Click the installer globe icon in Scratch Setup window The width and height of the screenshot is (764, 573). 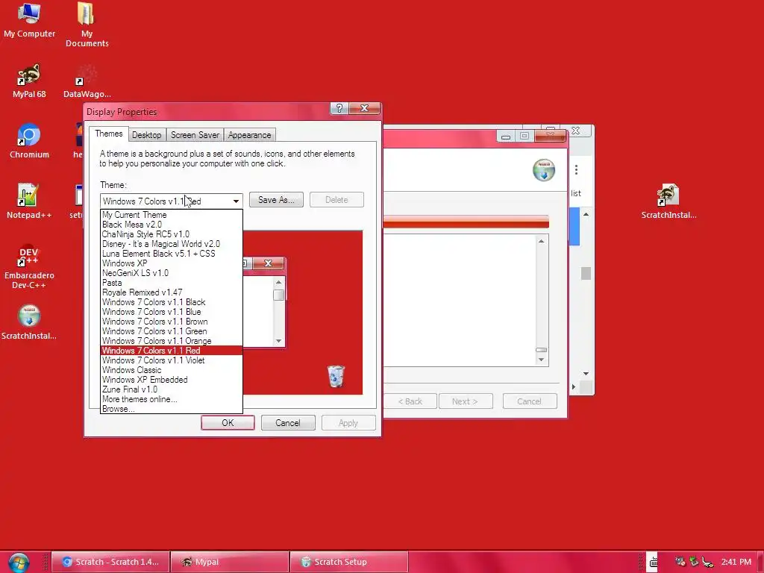click(544, 170)
